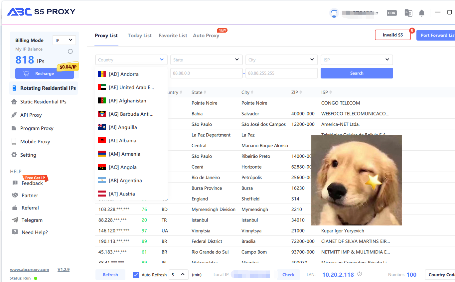
Task: Open the Auto Refresh minutes dropdown
Action: tap(179, 275)
